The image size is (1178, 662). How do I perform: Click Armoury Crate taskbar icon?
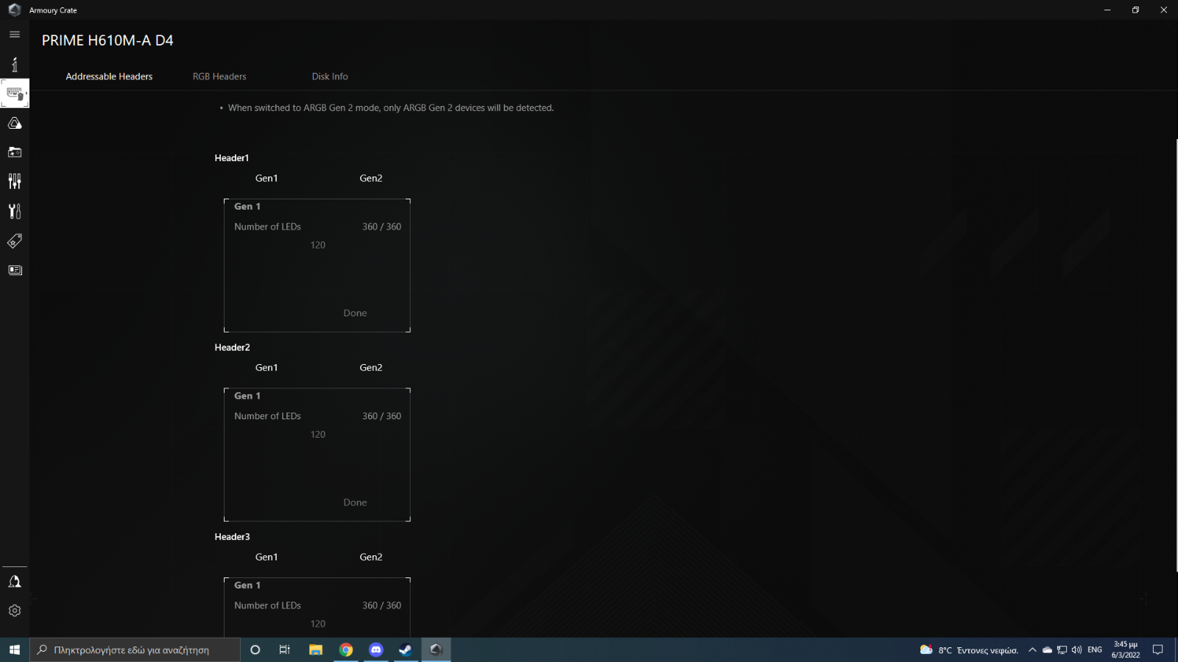click(x=436, y=649)
